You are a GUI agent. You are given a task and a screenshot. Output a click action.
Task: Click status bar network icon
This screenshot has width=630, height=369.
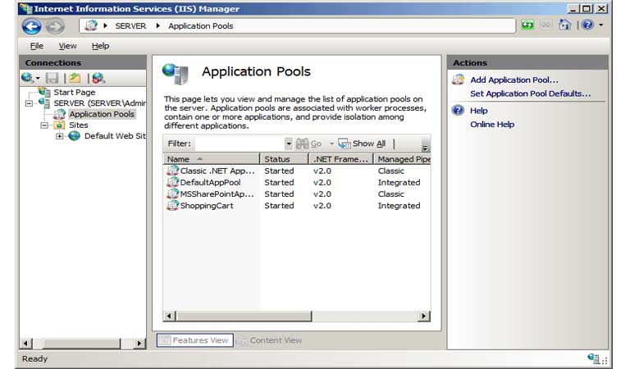pos(594,358)
